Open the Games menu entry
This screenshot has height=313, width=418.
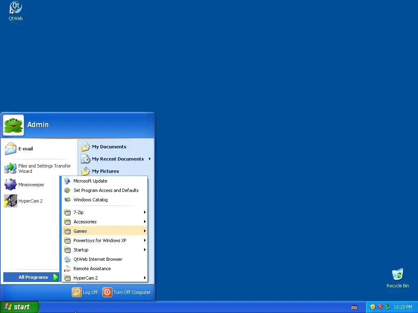pos(105,231)
